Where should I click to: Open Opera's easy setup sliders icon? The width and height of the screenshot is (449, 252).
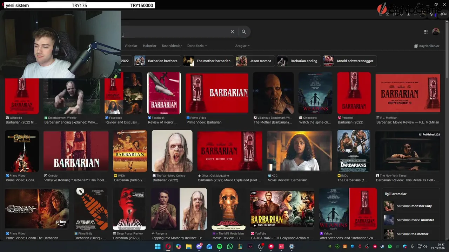[x=416, y=14]
